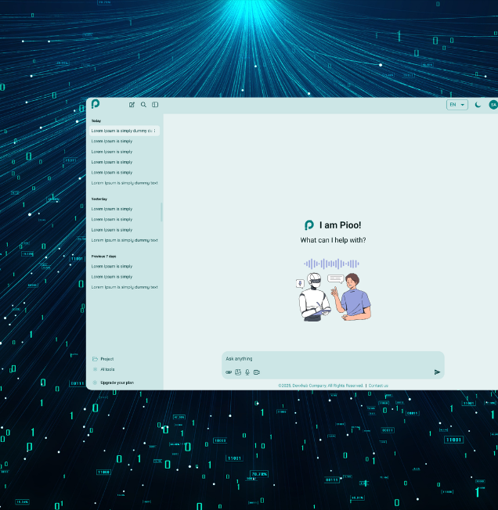Activate the microphone voice input icon
This screenshot has width=498, height=510.
click(x=247, y=372)
